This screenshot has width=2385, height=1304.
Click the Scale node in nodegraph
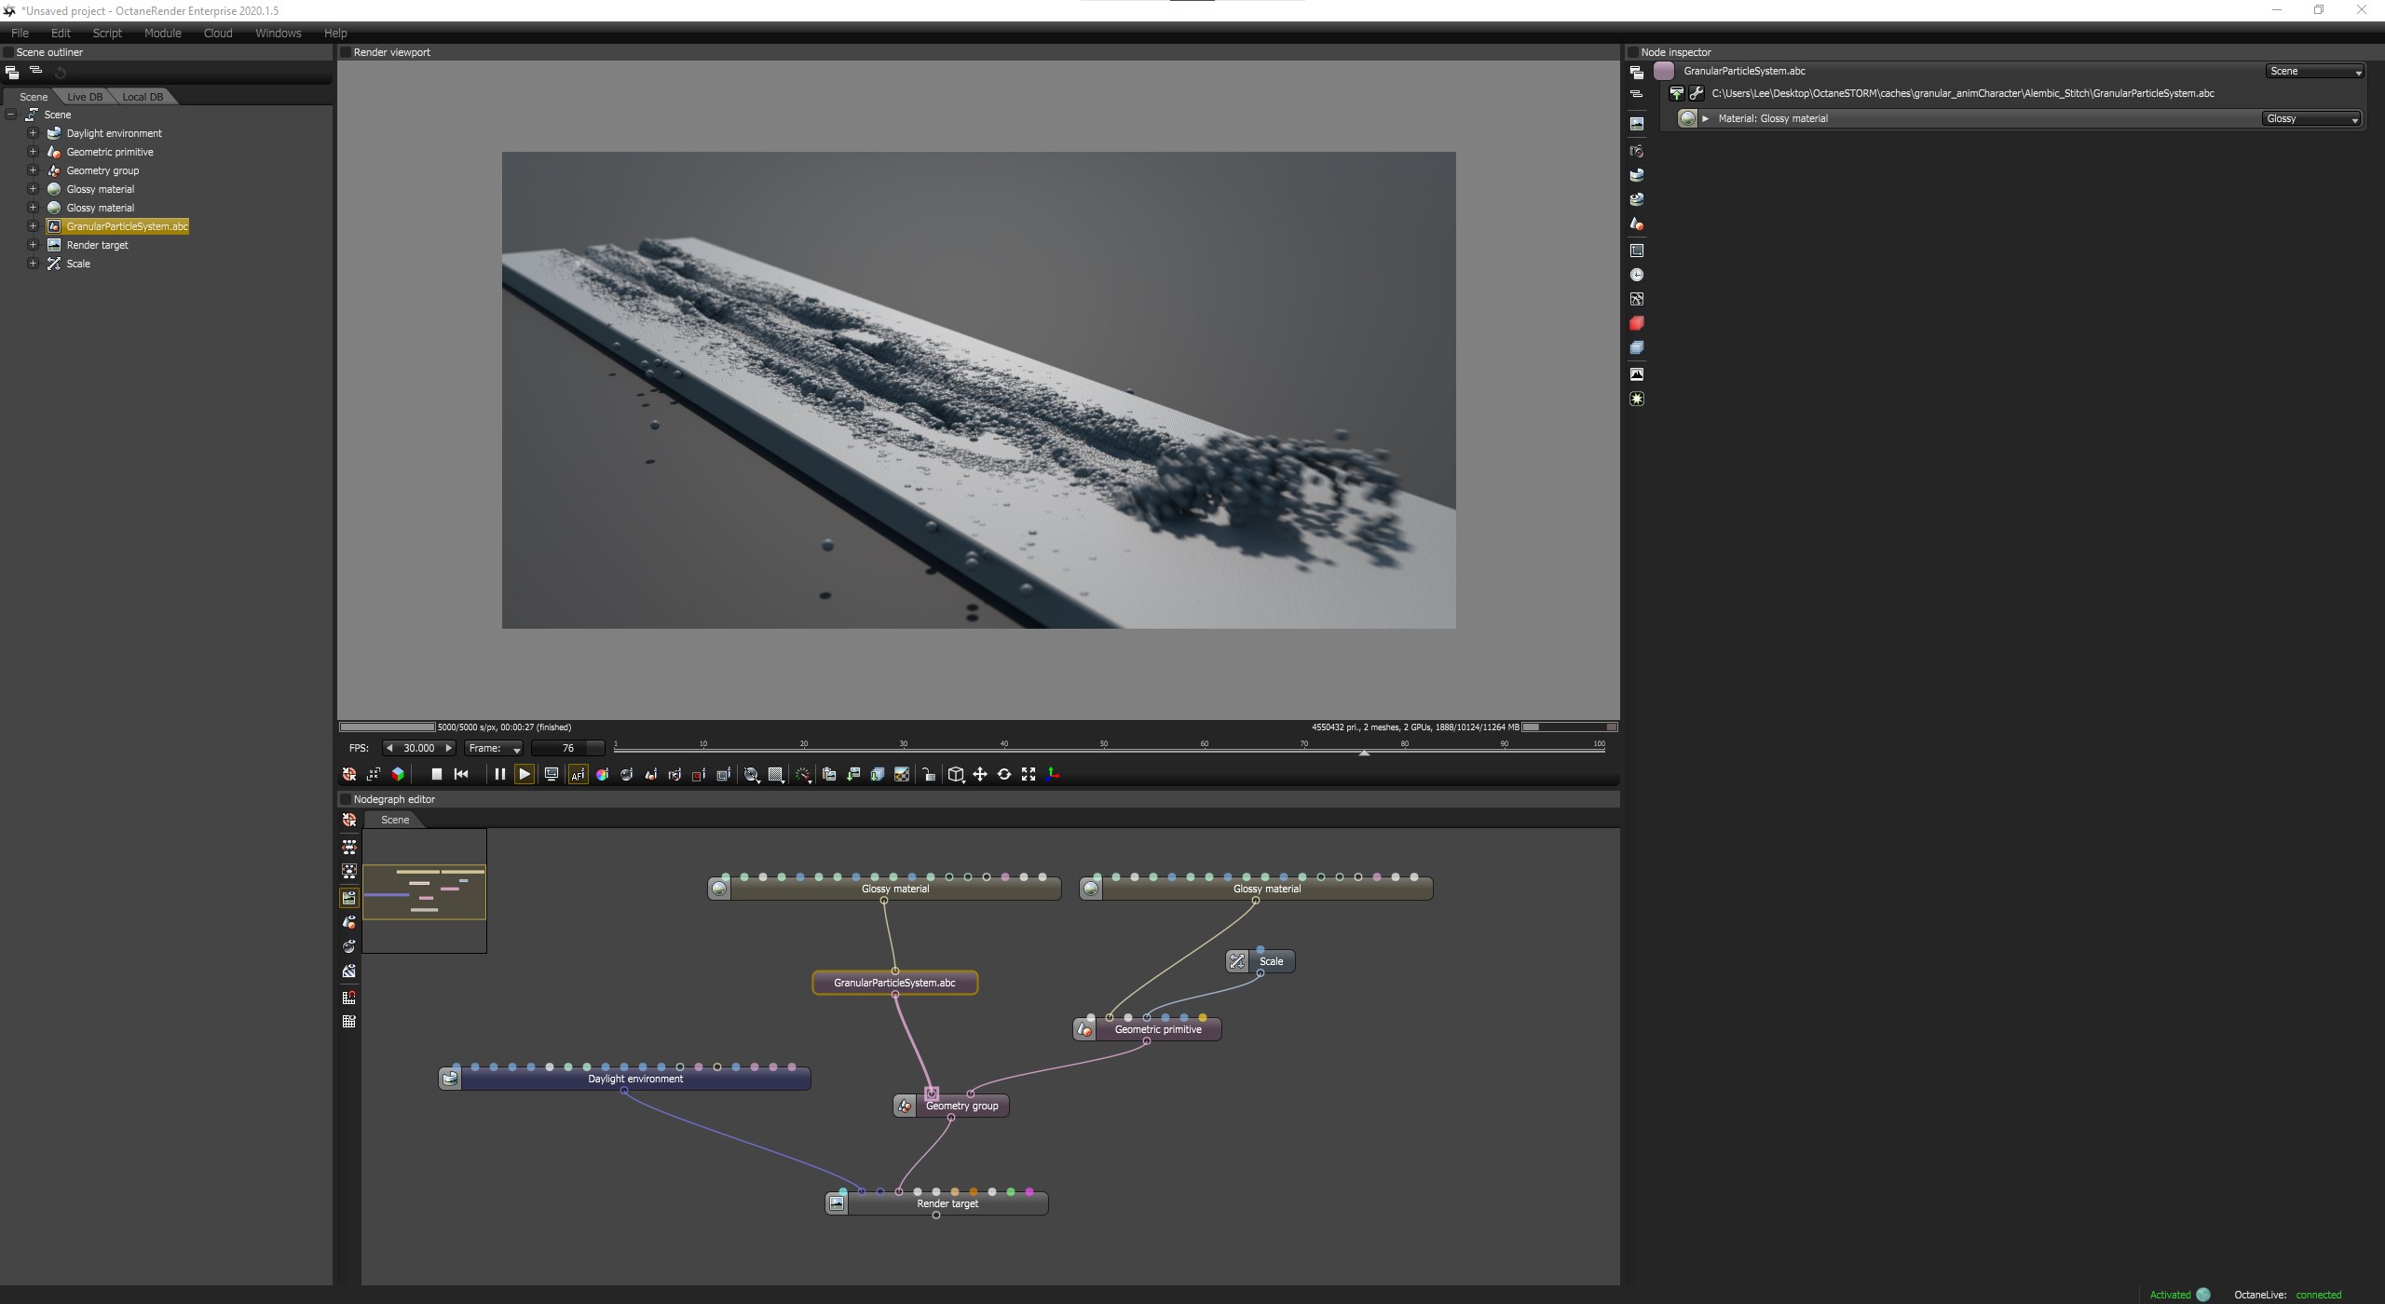1271,962
